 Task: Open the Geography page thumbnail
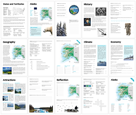[14, 58]
